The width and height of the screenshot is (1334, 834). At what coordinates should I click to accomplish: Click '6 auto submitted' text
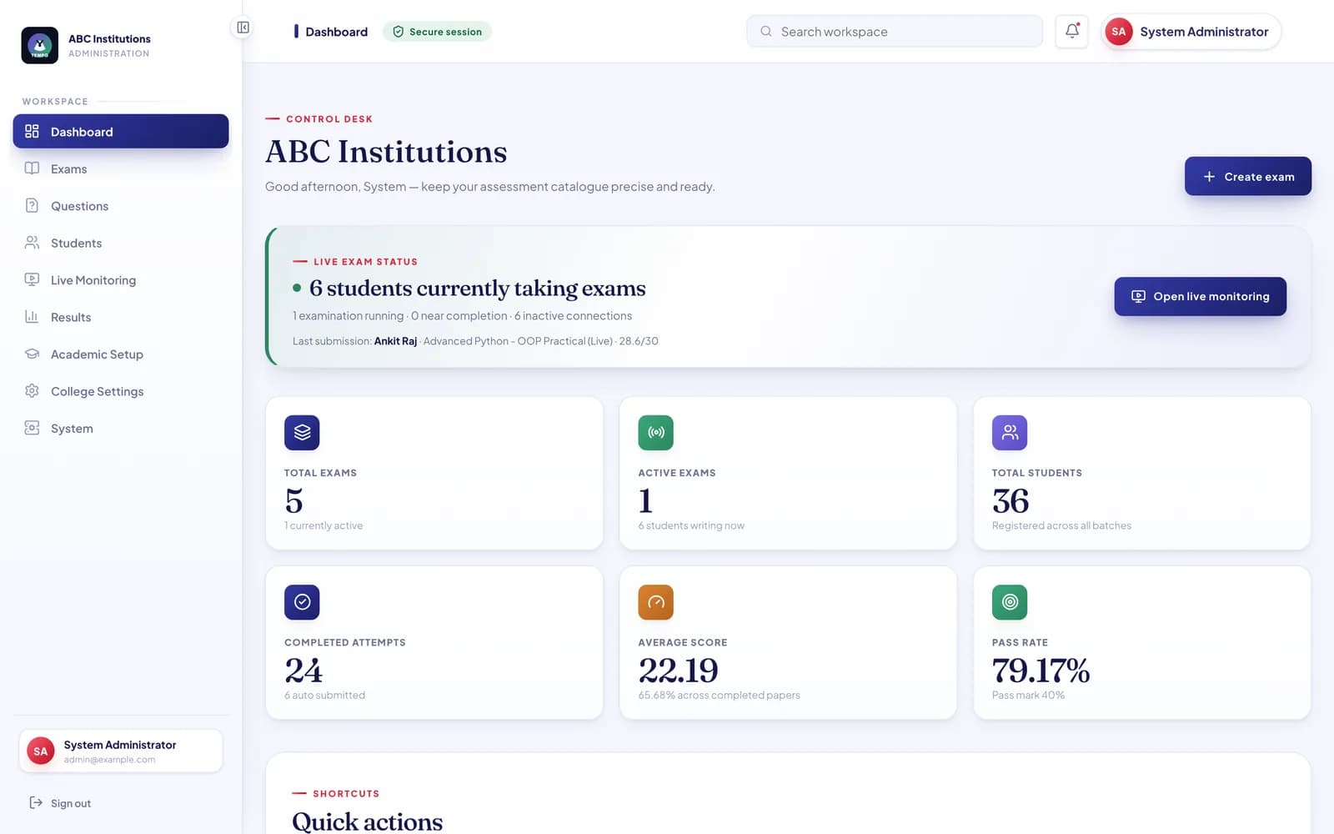click(x=324, y=696)
